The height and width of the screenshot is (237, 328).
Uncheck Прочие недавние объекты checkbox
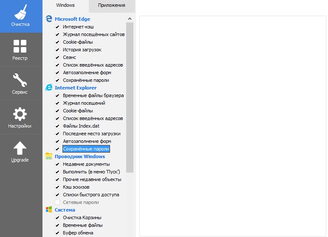(57, 179)
